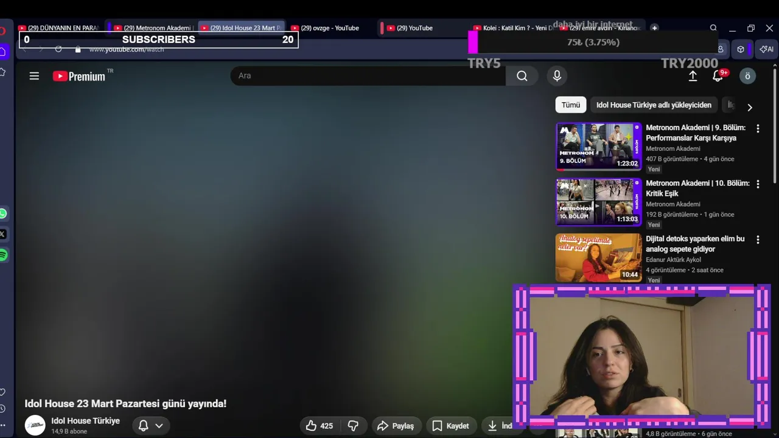Open Opera sidebar bookmarks star icon
The height and width of the screenshot is (438, 779).
pyautogui.click(x=3, y=72)
